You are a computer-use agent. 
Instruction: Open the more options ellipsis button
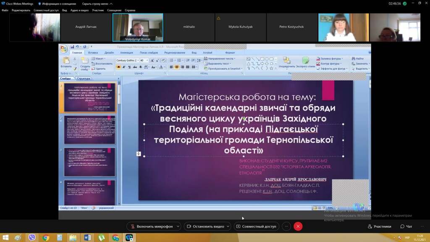286,226
